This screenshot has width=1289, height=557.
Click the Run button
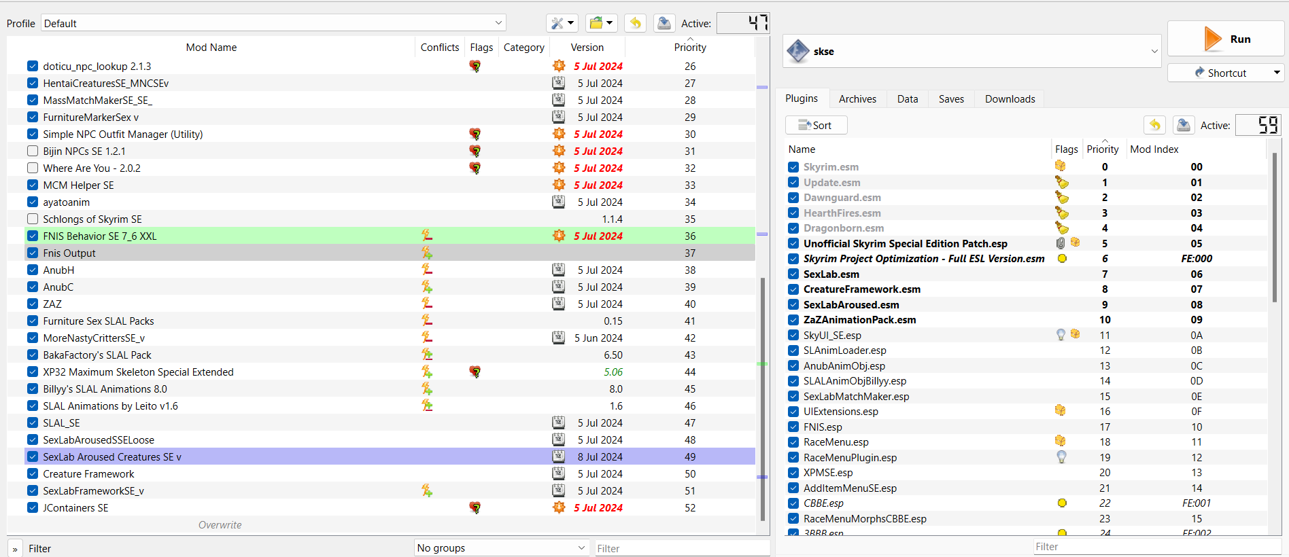[x=1226, y=39]
